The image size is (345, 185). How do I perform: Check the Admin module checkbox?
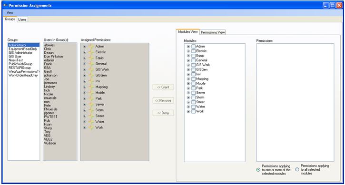click(193, 47)
